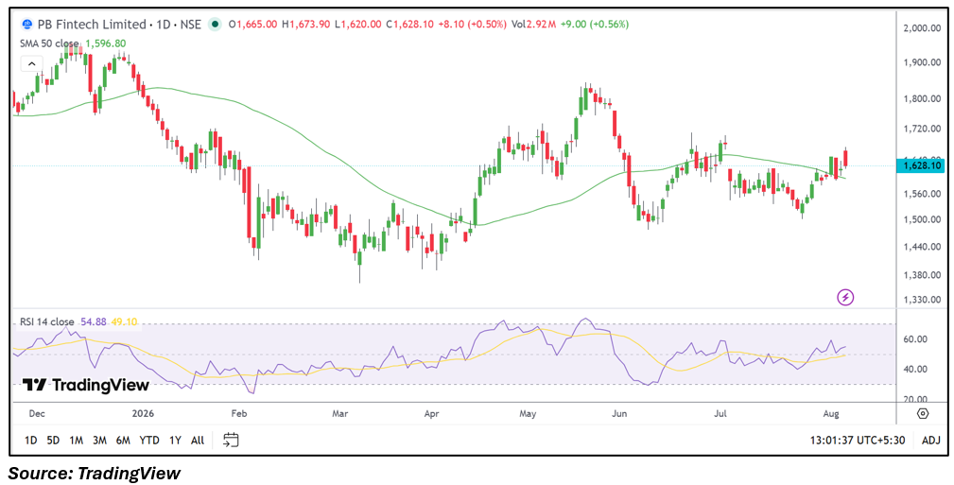Screen dimensions: 954x485
Task: Click the Source: TradingView caption
Action: click(95, 472)
